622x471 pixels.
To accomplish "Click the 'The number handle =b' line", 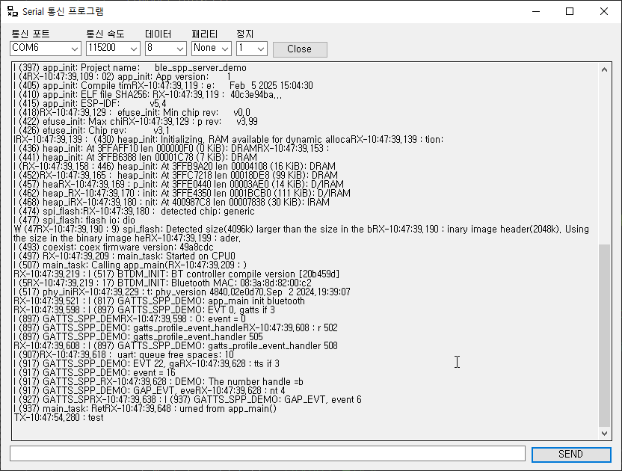I will tap(158, 382).
